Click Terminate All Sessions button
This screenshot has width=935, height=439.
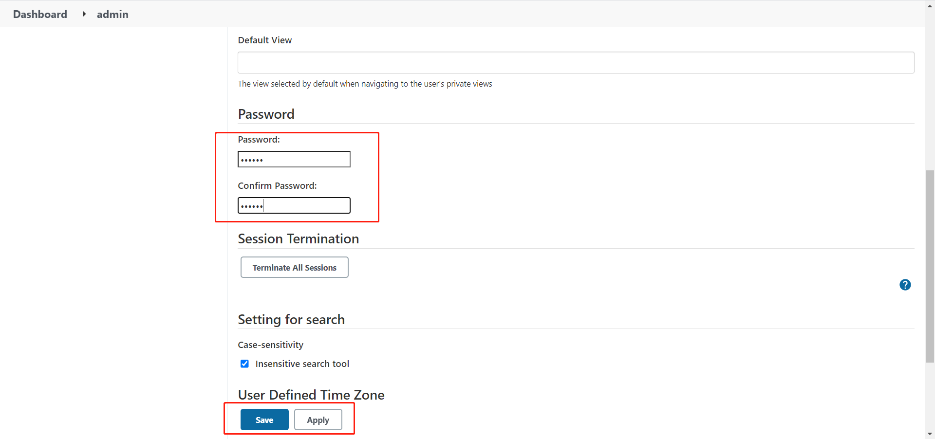pos(294,267)
